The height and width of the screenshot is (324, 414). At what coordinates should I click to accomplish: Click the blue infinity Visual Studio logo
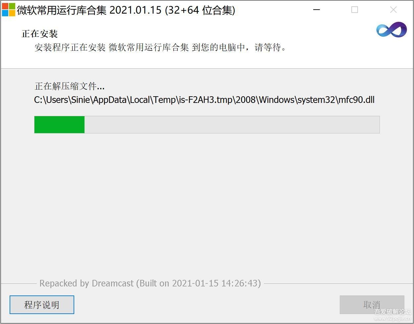[x=391, y=30]
